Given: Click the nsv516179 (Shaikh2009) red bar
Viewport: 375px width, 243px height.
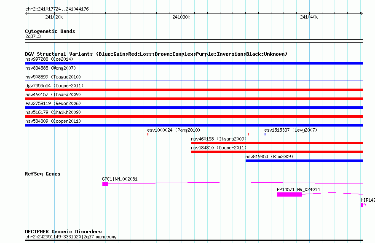Looking at the screenshot, I should (194, 116).
